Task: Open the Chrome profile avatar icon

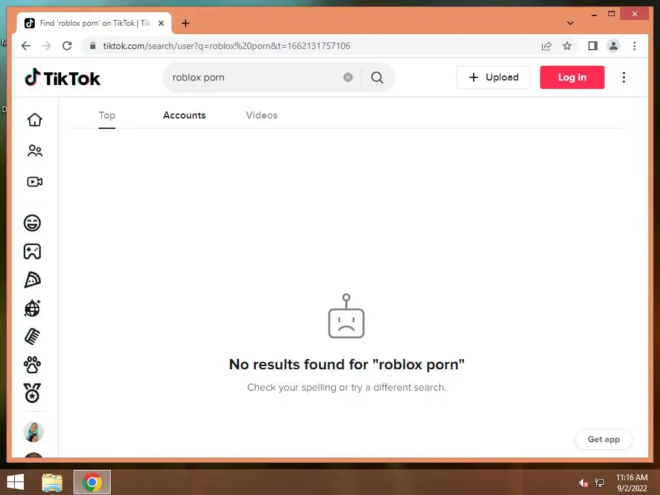Action: (x=614, y=46)
